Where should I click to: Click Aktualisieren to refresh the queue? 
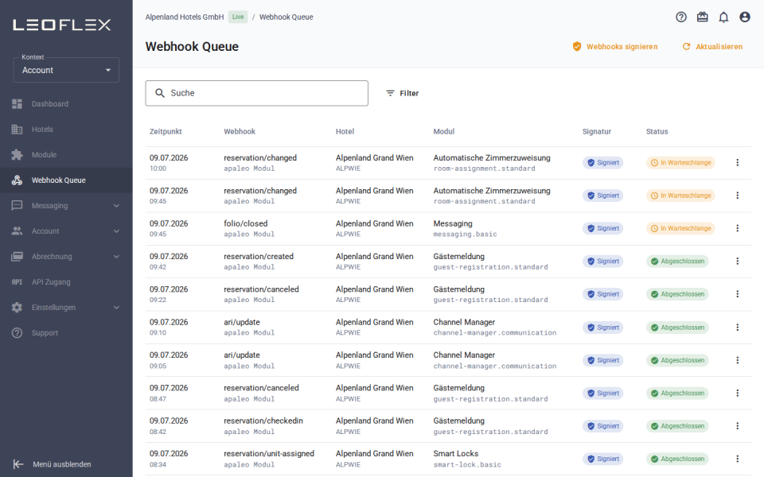coord(712,47)
